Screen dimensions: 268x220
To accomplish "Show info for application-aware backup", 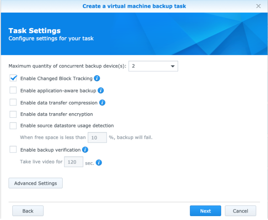I will click(x=101, y=90).
